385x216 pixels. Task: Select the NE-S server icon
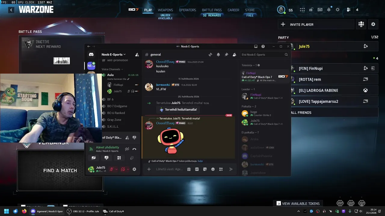pyautogui.click(x=91, y=66)
